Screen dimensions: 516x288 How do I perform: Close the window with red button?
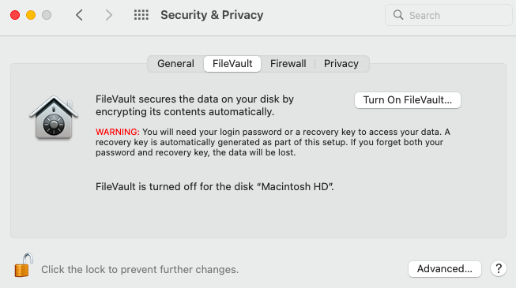click(x=15, y=15)
